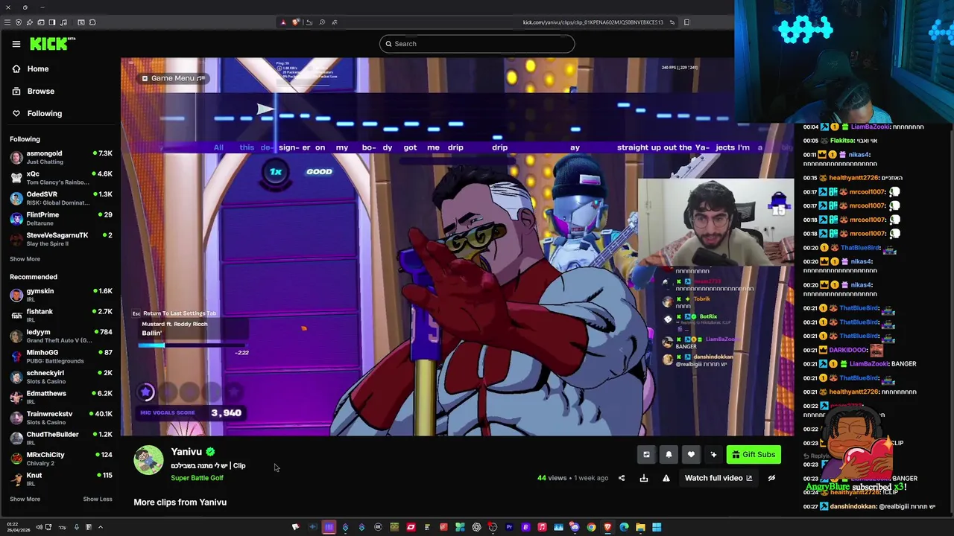Image resolution: width=954 pixels, height=536 pixels.
Task: Switch the input language indicator in taskbar
Action: pyautogui.click(x=63, y=527)
